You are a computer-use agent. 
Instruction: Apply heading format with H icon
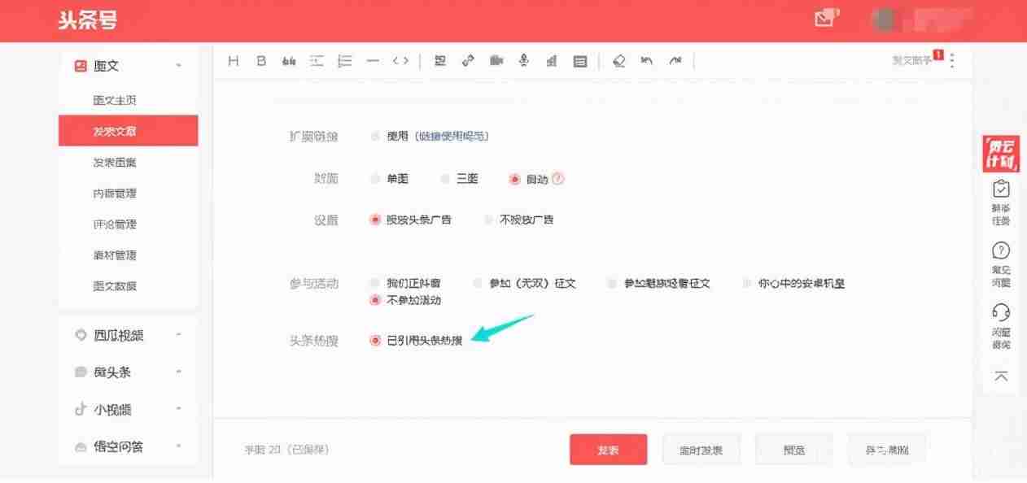point(234,61)
